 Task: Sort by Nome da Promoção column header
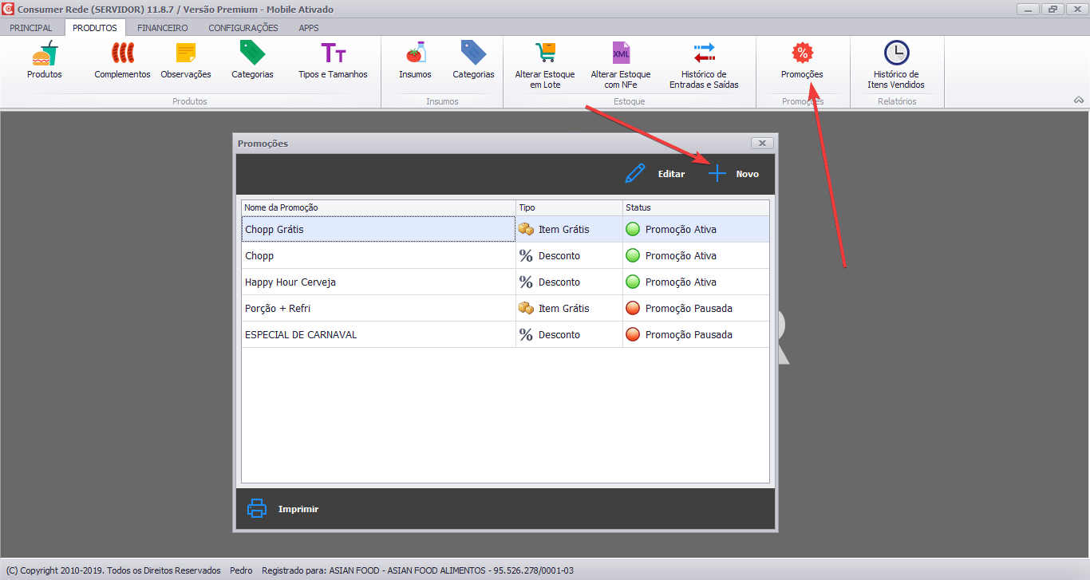[x=378, y=207]
